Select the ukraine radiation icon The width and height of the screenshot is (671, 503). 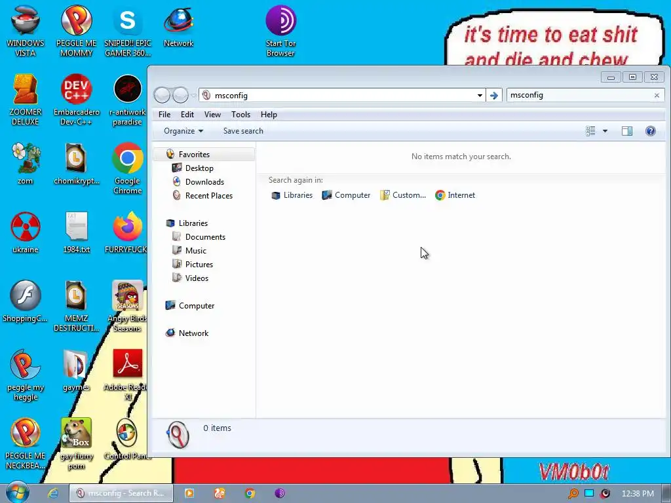pyautogui.click(x=26, y=233)
